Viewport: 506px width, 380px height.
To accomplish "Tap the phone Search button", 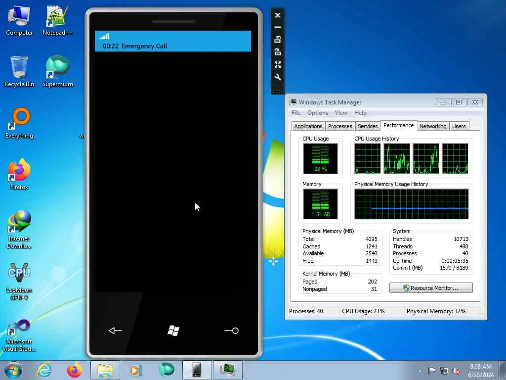I will 231,331.
